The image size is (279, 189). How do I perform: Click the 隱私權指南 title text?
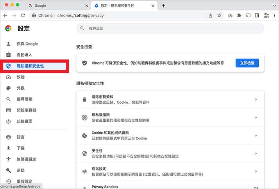pyautogui.click(x=101, y=115)
